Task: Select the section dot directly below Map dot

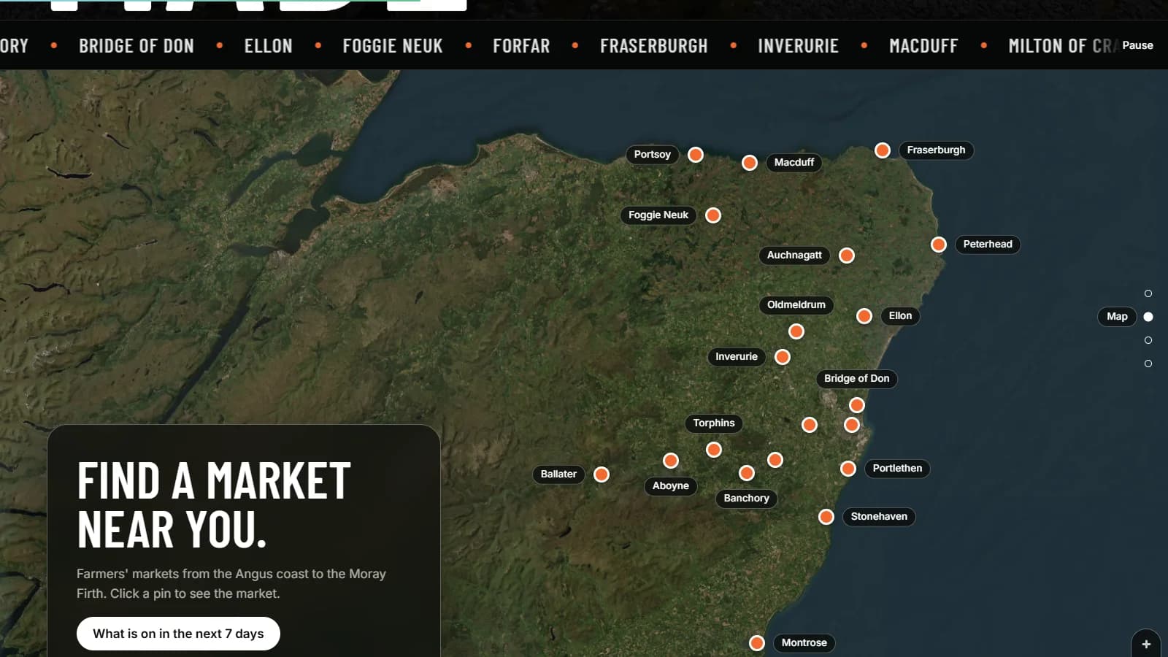Action: (x=1148, y=340)
